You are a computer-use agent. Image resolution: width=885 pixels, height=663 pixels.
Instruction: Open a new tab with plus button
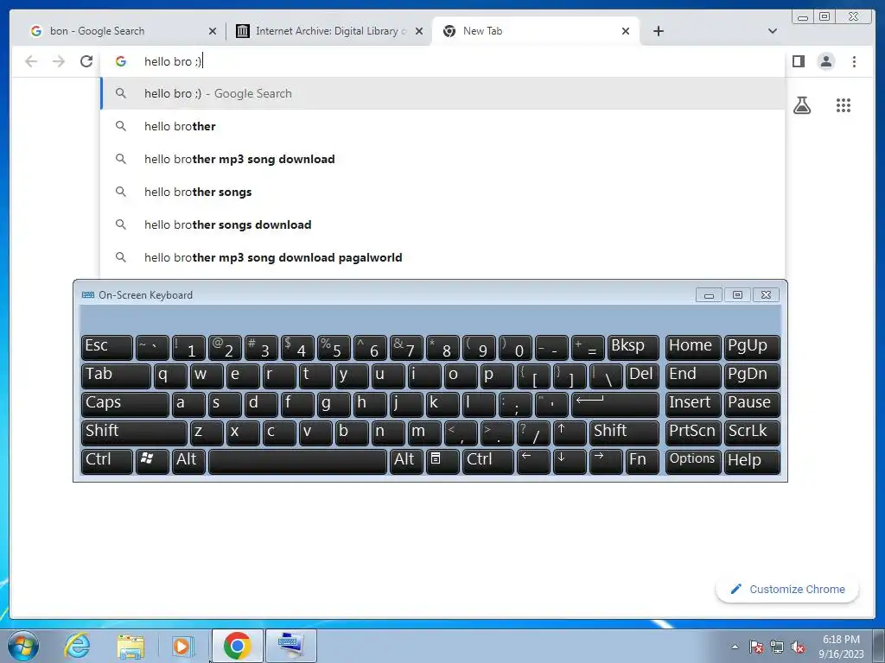(x=658, y=31)
